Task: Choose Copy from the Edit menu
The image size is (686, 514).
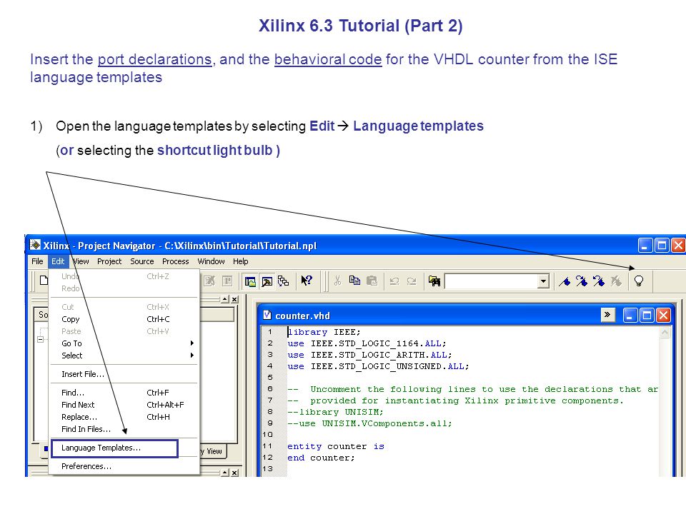Action: click(124, 319)
